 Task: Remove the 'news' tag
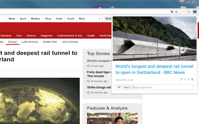131,87
